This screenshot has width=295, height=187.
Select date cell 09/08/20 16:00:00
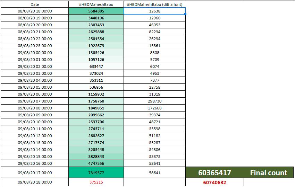tap(35, 163)
